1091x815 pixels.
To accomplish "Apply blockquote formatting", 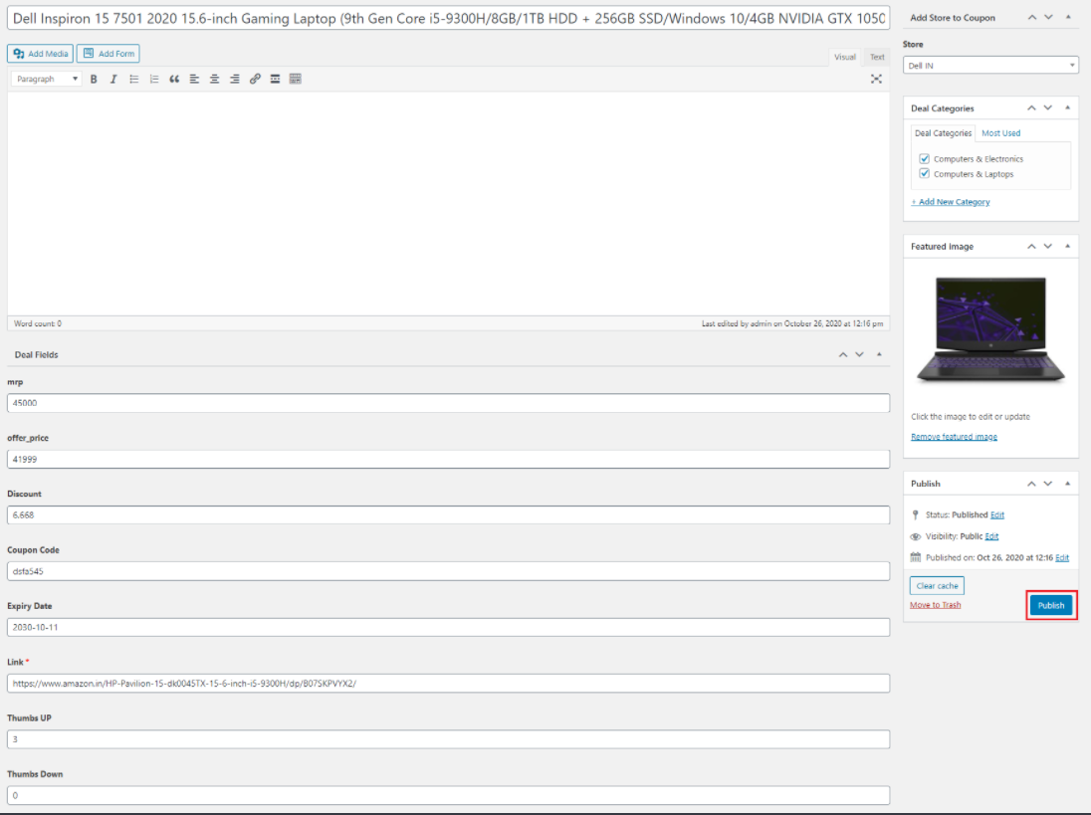I will [174, 80].
